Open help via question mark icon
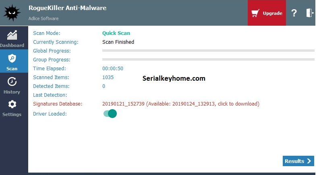317x175 pixels. pyautogui.click(x=294, y=13)
